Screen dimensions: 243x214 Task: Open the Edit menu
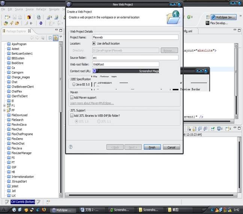coord(10,9)
